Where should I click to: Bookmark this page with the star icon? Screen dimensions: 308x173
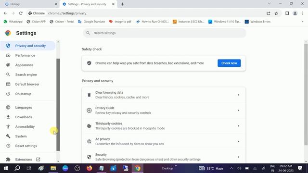[276, 13]
